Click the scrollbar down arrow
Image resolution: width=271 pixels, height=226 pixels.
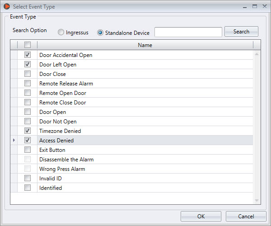click(x=257, y=200)
